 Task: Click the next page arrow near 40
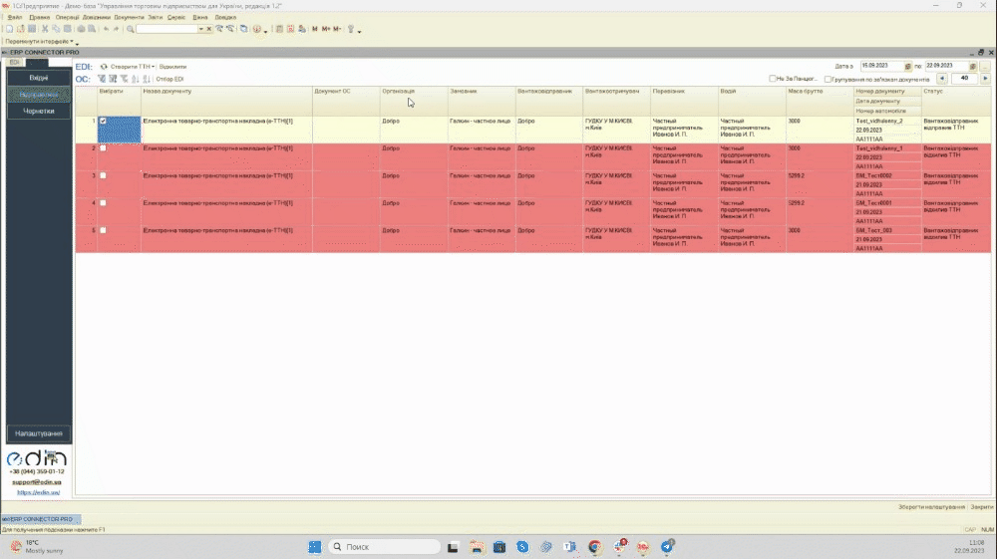point(986,79)
